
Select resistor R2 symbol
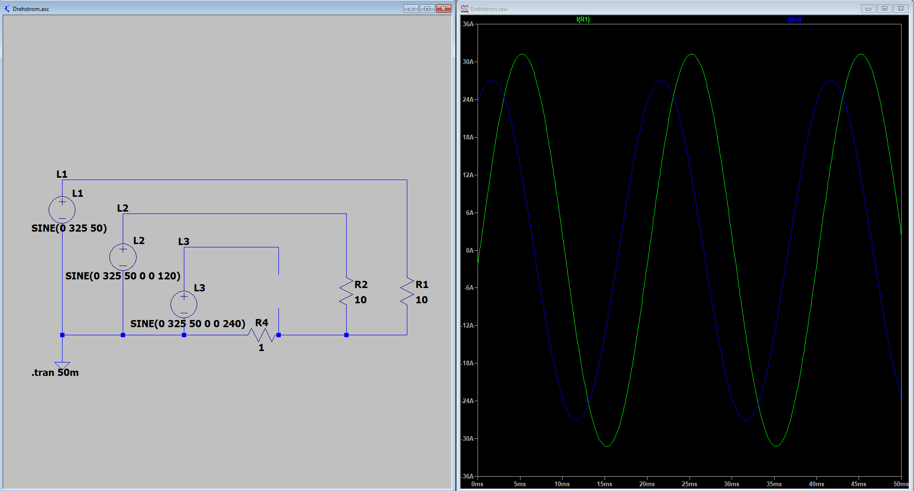(x=346, y=292)
